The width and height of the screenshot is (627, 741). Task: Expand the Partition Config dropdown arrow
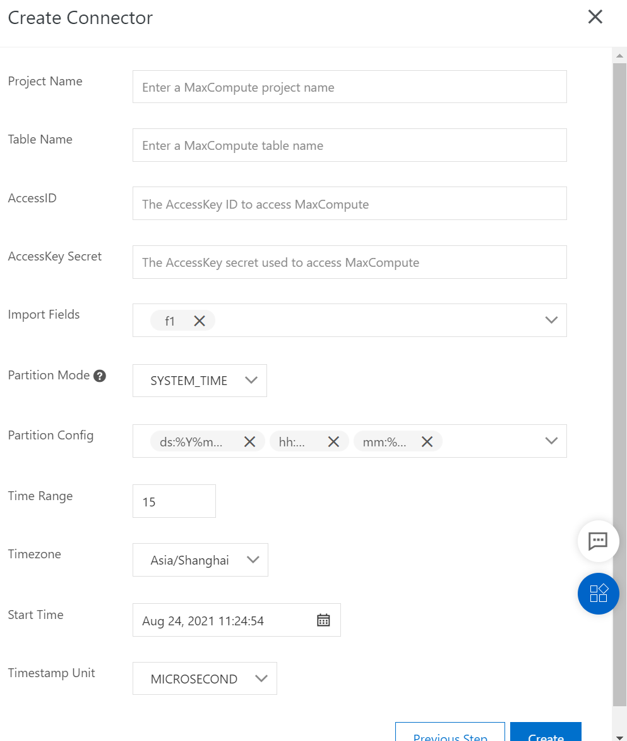coord(551,441)
